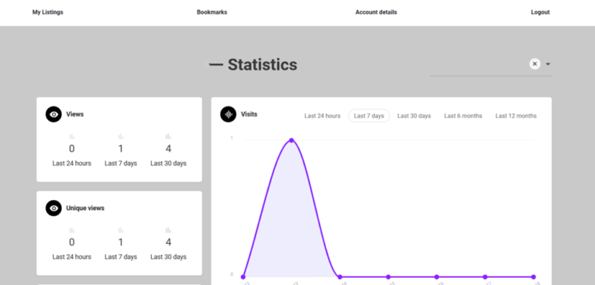
Task: Click the Views eye icon
Action: click(53, 114)
